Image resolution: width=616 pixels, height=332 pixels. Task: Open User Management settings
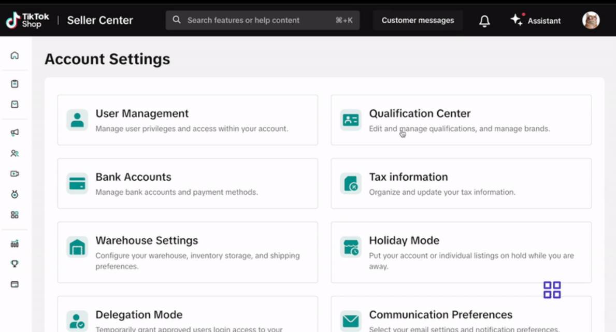pyautogui.click(x=188, y=120)
